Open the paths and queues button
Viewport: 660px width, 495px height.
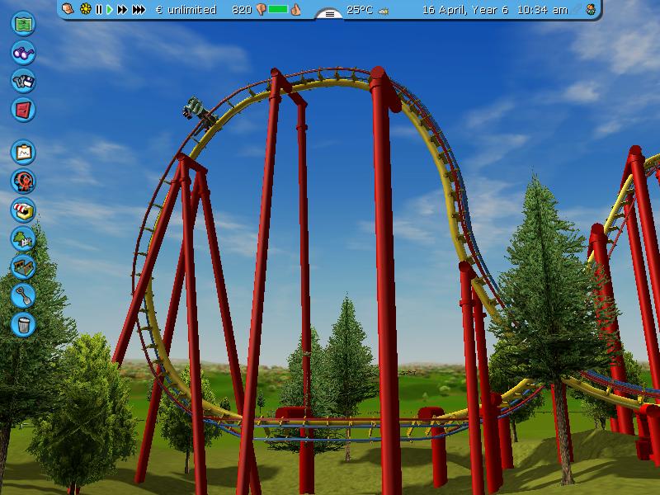pyautogui.click(x=23, y=267)
